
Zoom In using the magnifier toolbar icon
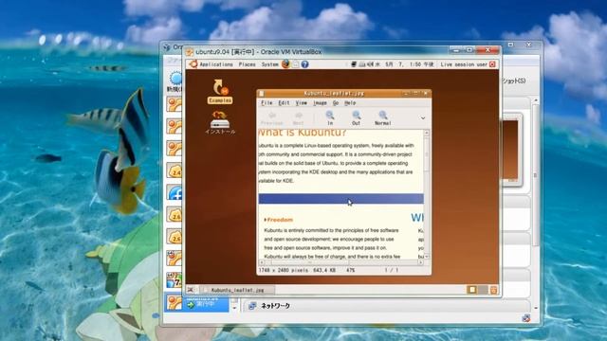pyautogui.click(x=330, y=117)
